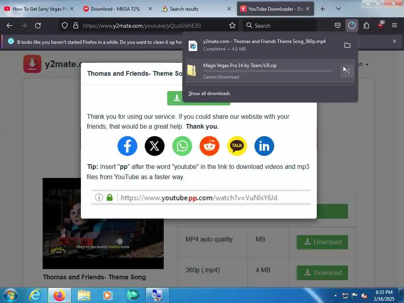The height and width of the screenshot is (303, 404).
Task: Share on X (Twitter)
Action: tap(155, 146)
